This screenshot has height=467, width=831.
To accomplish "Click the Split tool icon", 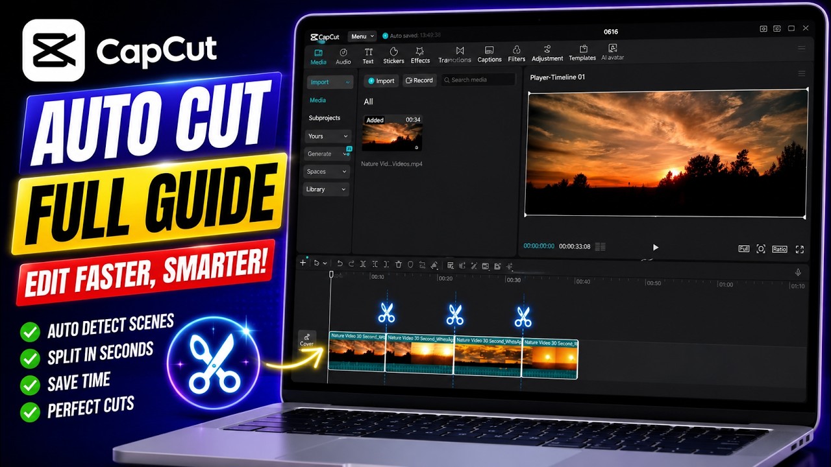I will (x=363, y=264).
